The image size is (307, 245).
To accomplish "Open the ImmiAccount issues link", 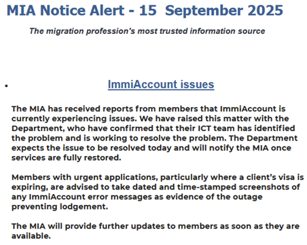I will (161, 84).
